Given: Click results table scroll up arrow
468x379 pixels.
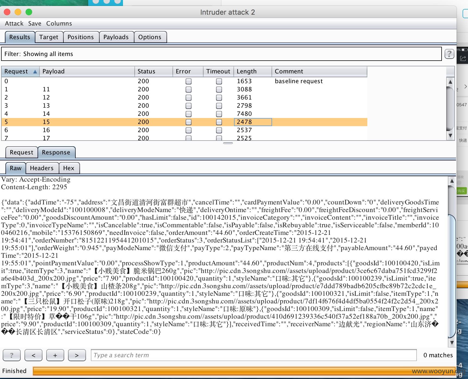Looking at the screenshot, I should 450,82.
